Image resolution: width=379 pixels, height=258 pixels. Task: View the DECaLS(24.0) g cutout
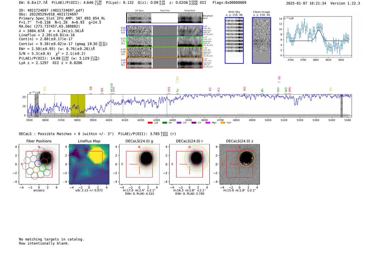pyautogui.click(x=139, y=164)
